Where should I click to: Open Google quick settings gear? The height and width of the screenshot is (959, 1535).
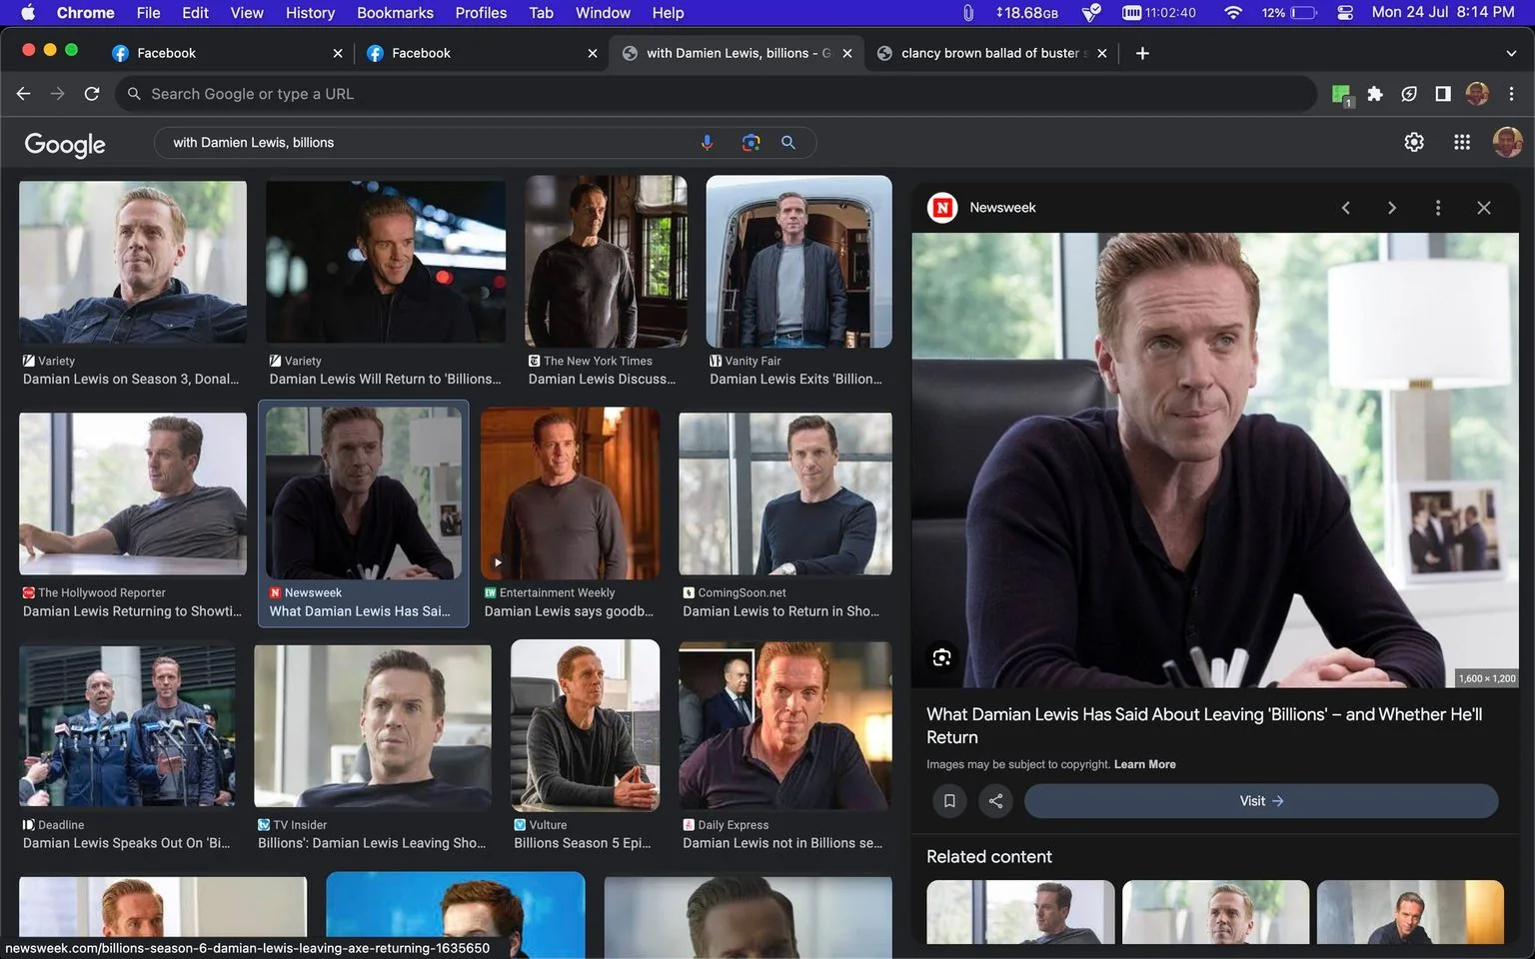1413,142
